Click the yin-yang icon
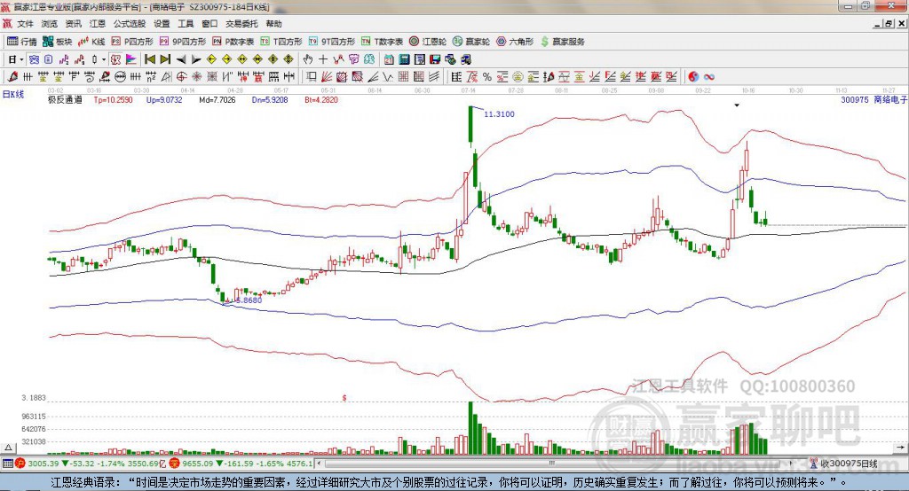This screenshot has height=491, width=909. pyautogui.click(x=693, y=76)
